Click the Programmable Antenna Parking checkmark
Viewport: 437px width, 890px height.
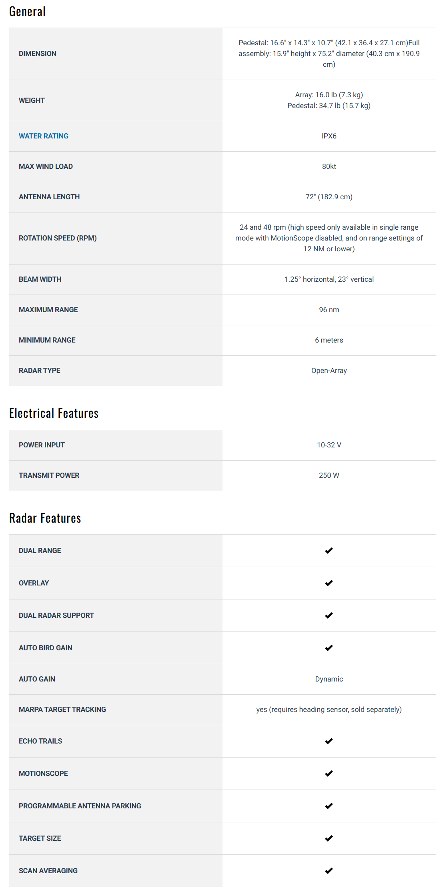(329, 806)
